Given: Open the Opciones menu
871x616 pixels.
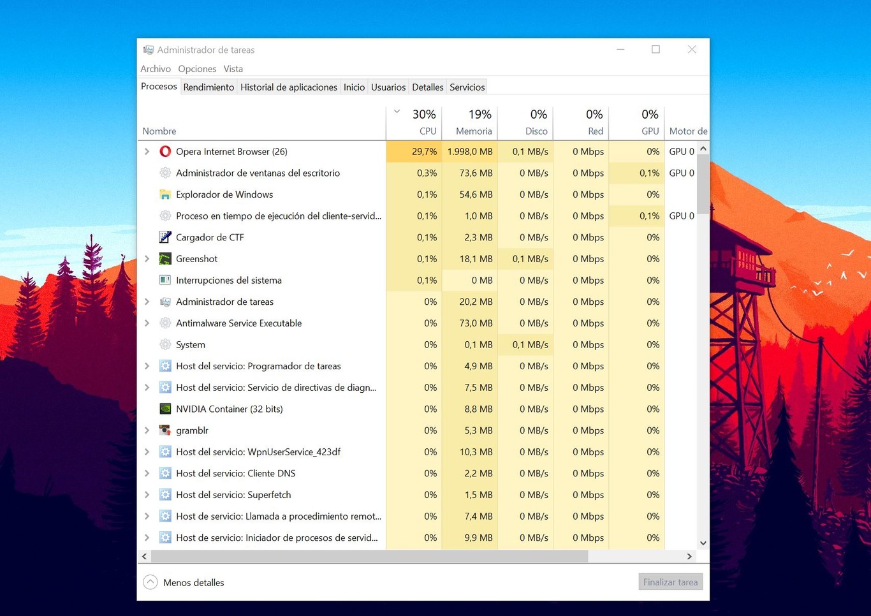Looking at the screenshot, I should pyautogui.click(x=197, y=69).
